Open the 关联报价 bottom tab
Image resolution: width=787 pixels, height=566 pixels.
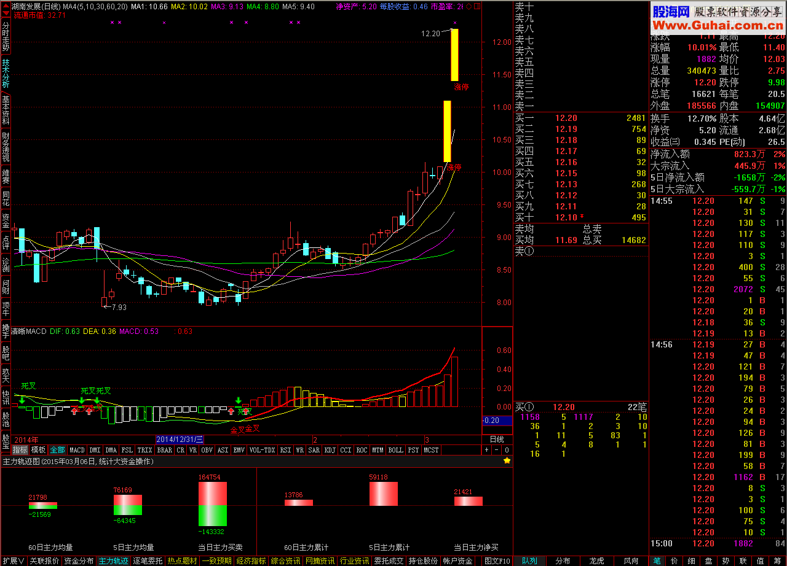tap(44, 561)
